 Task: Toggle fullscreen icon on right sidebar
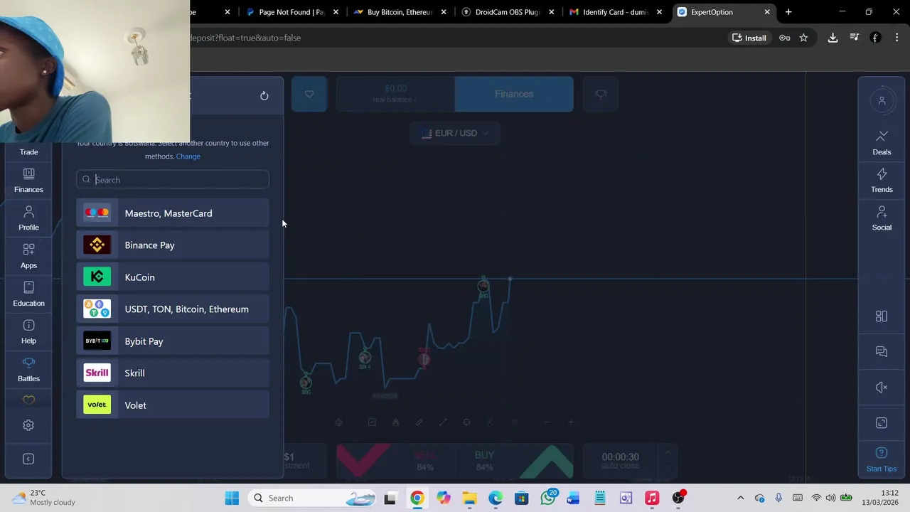tap(882, 423)
